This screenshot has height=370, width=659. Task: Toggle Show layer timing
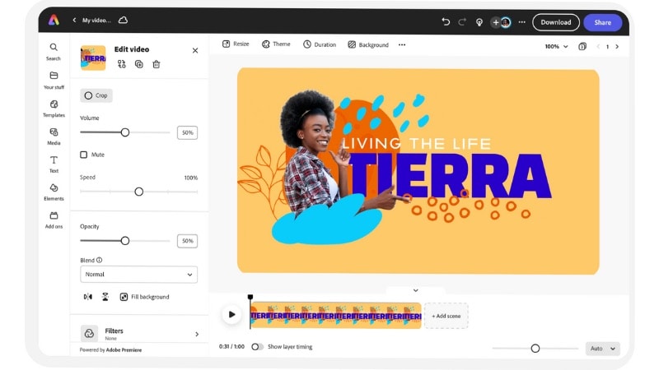tap(257, 346)
